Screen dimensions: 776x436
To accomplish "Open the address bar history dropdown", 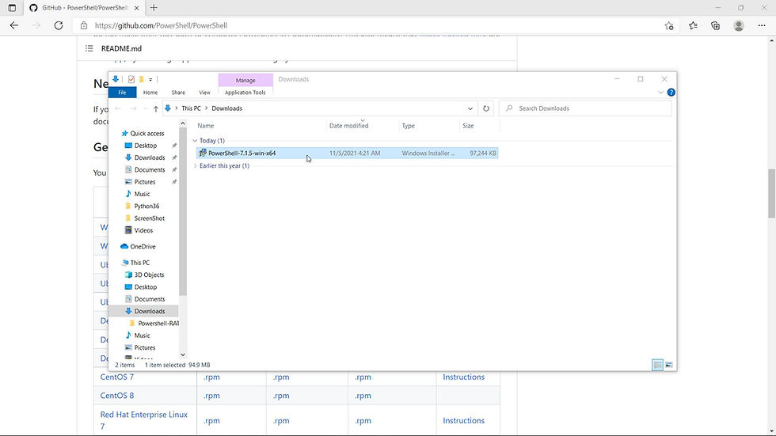I will click(470, 108).
